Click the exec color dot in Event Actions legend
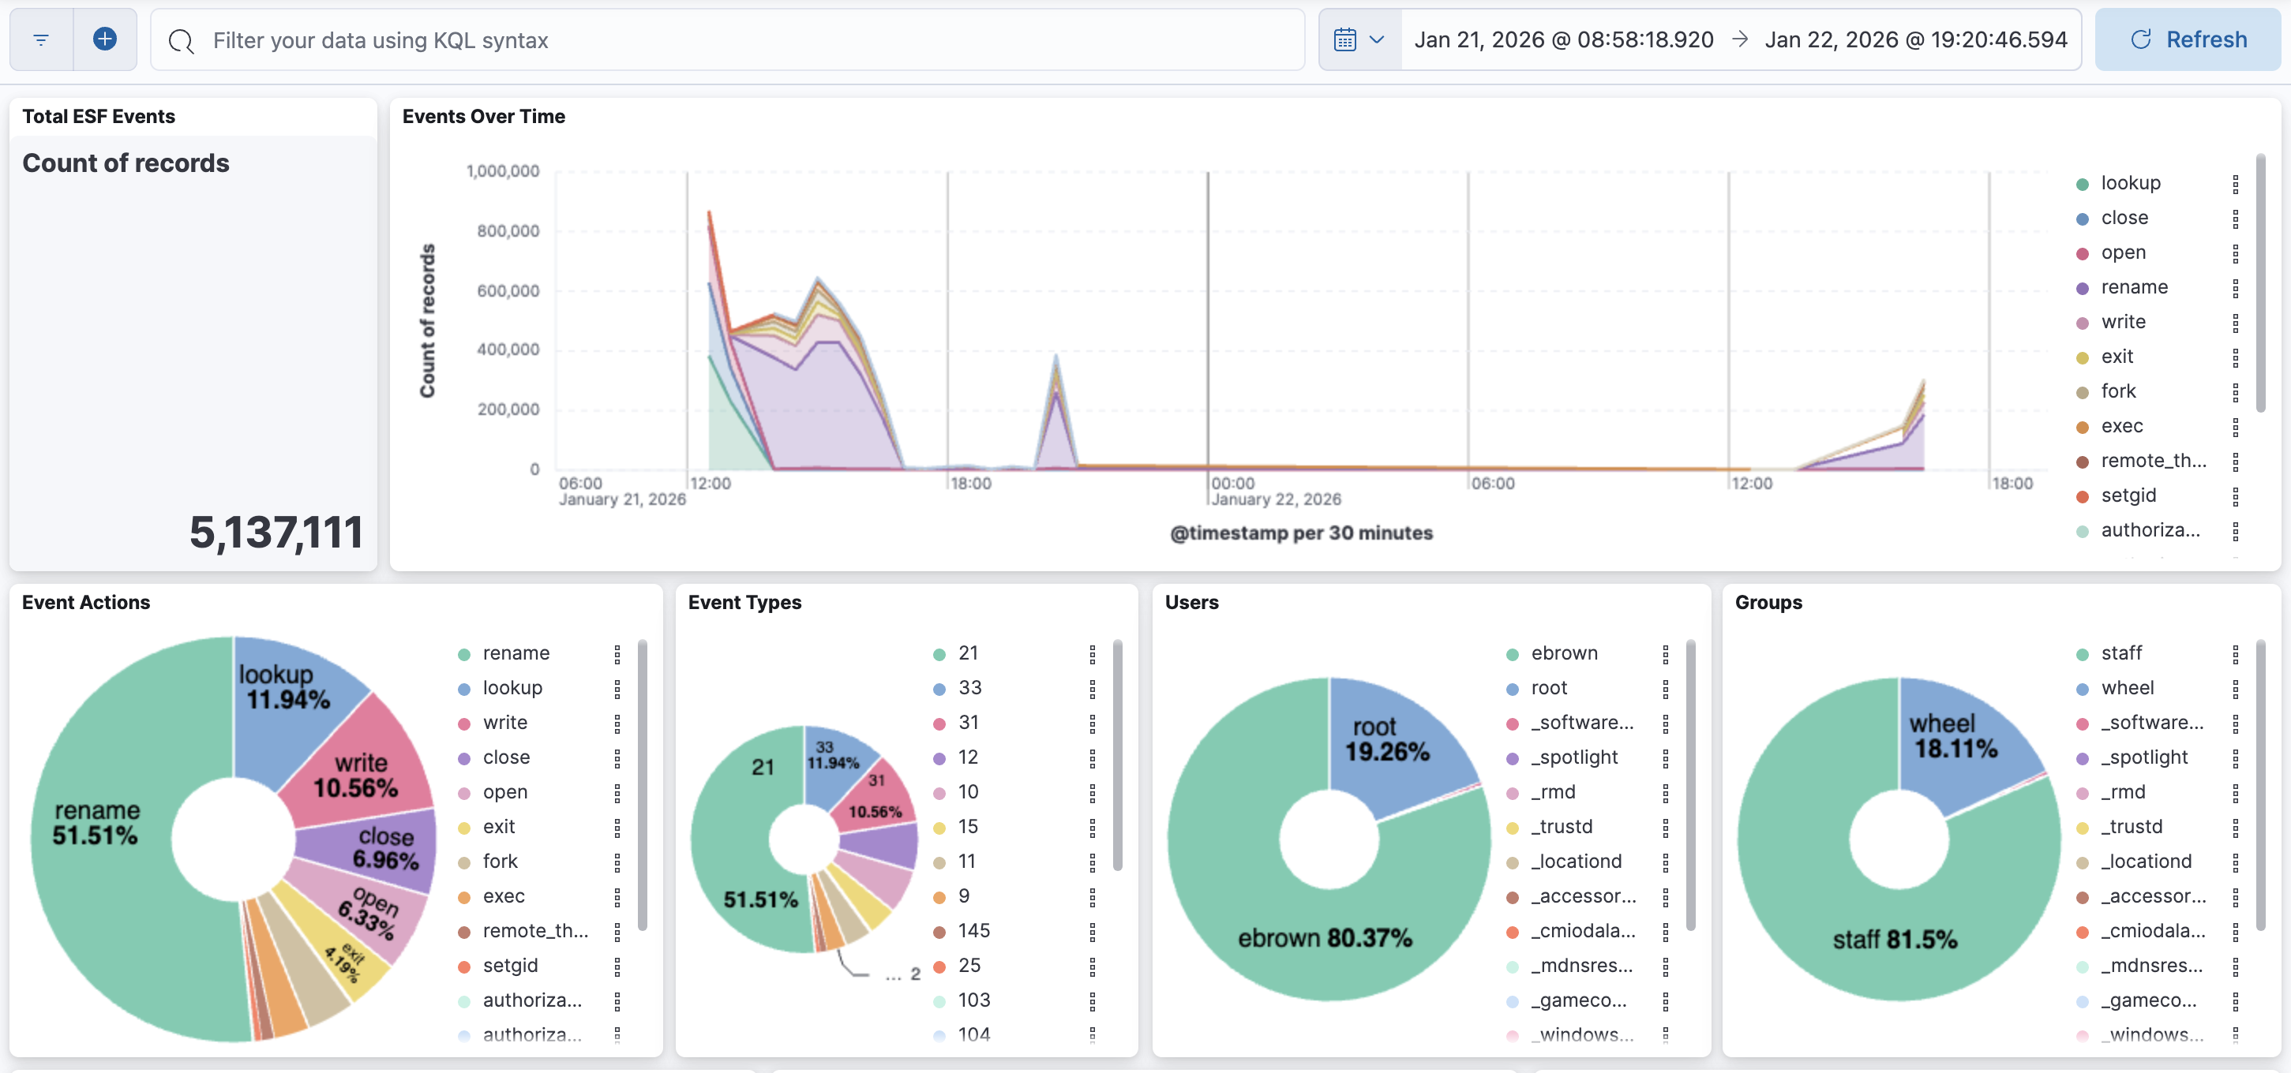The height and width of the screenshot is (1073, 2291). coord(463,898)
